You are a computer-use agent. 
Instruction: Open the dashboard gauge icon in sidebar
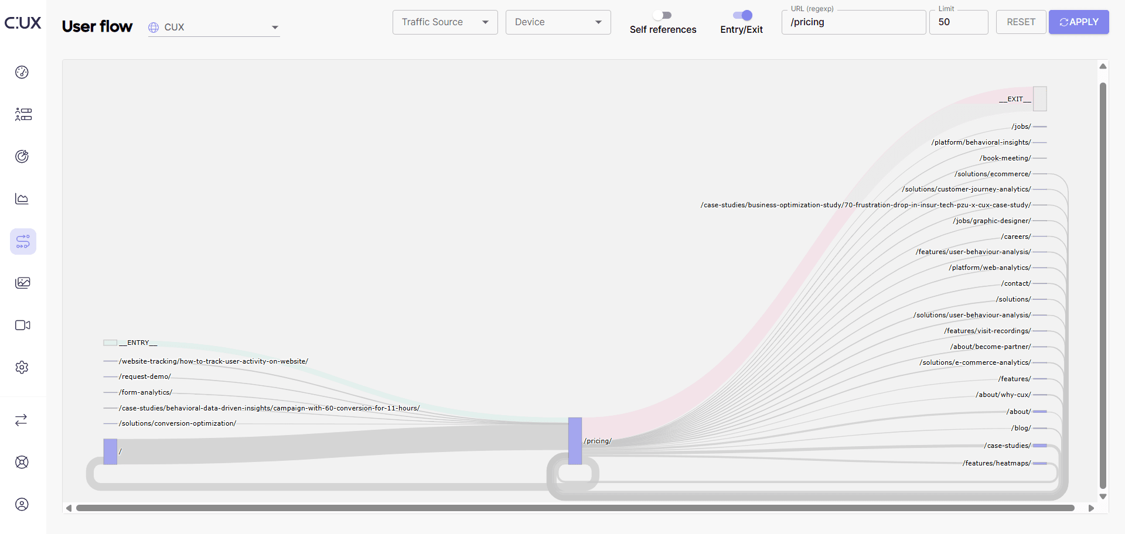pos(22,72)
